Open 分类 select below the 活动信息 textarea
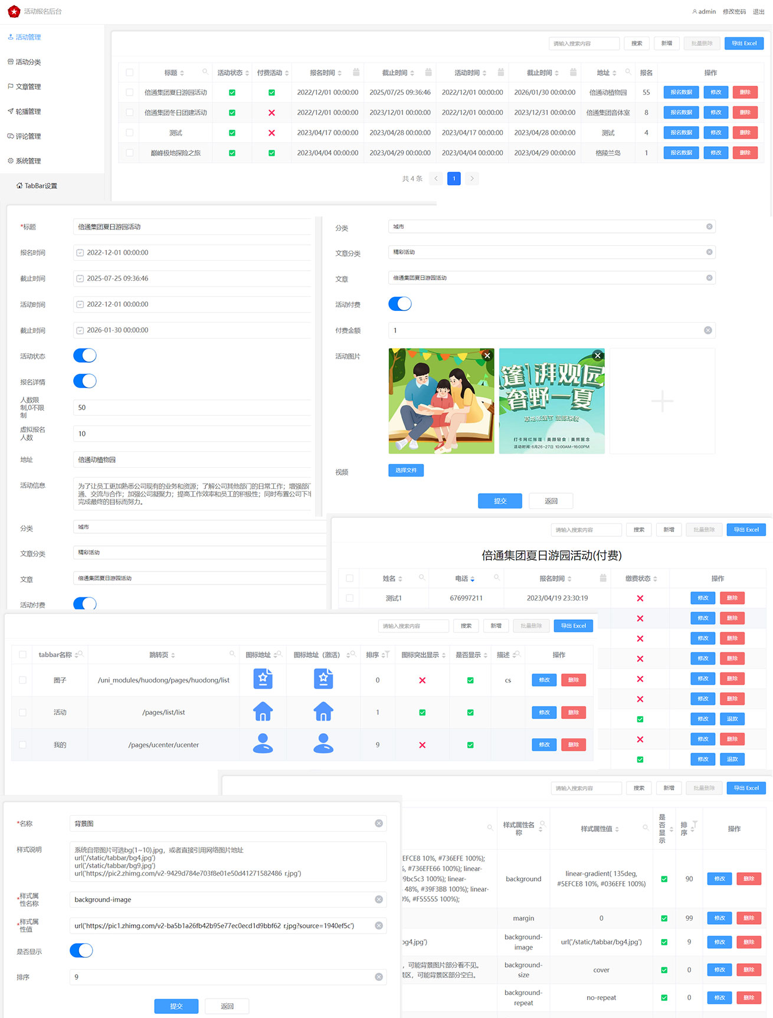 199,527
